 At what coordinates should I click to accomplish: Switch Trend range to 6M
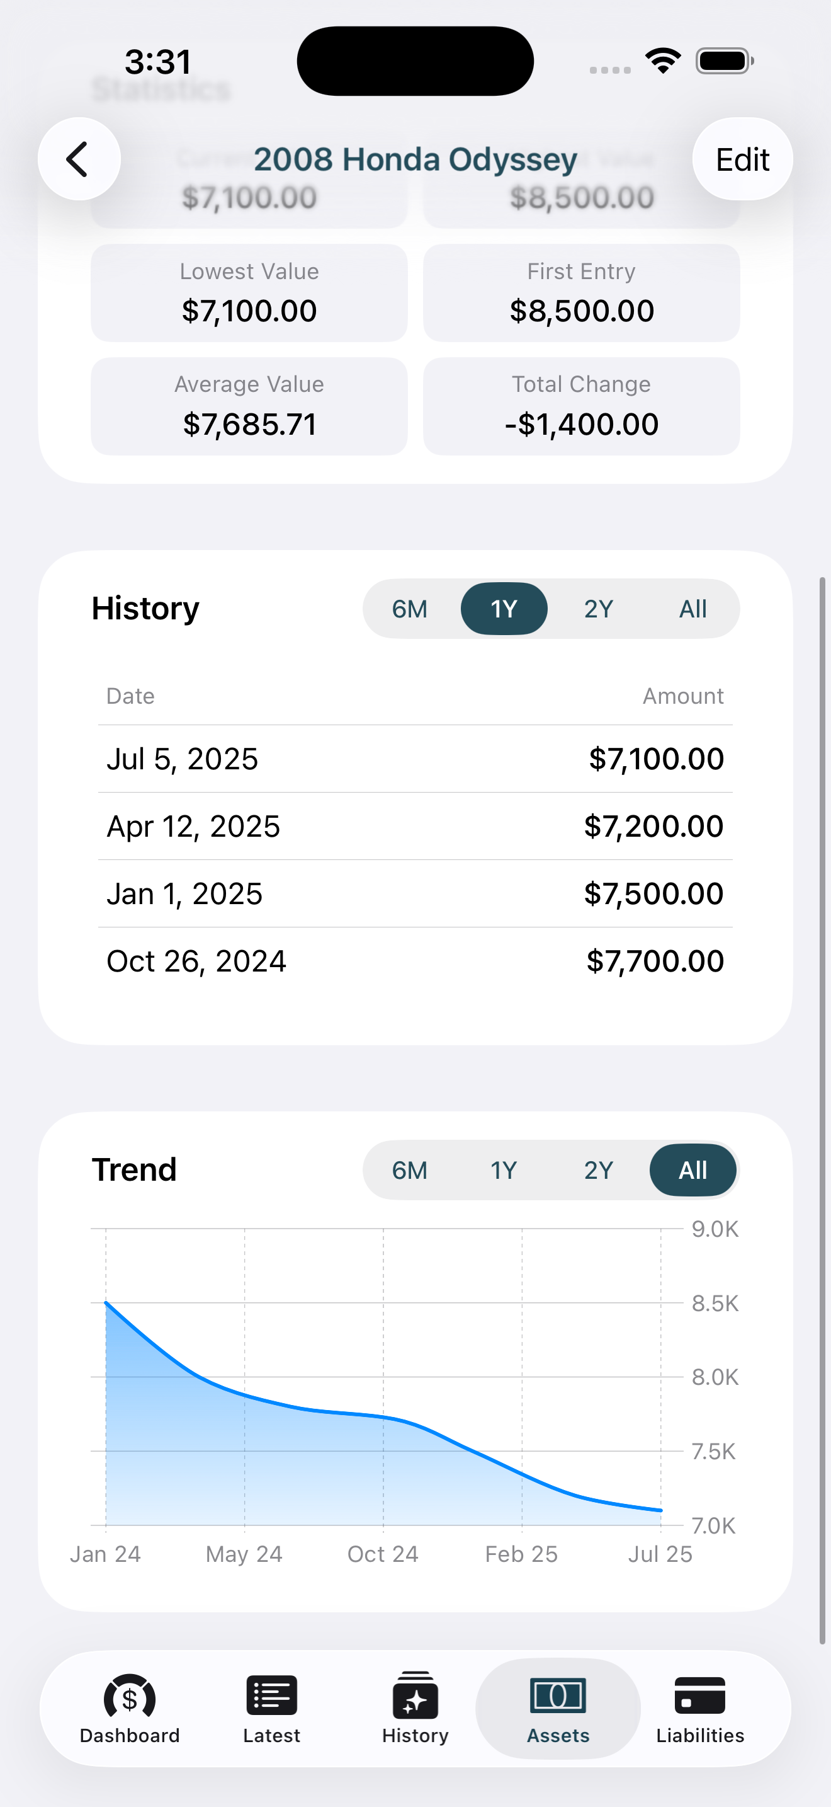pyautogui.click(x=409, y=1170)
